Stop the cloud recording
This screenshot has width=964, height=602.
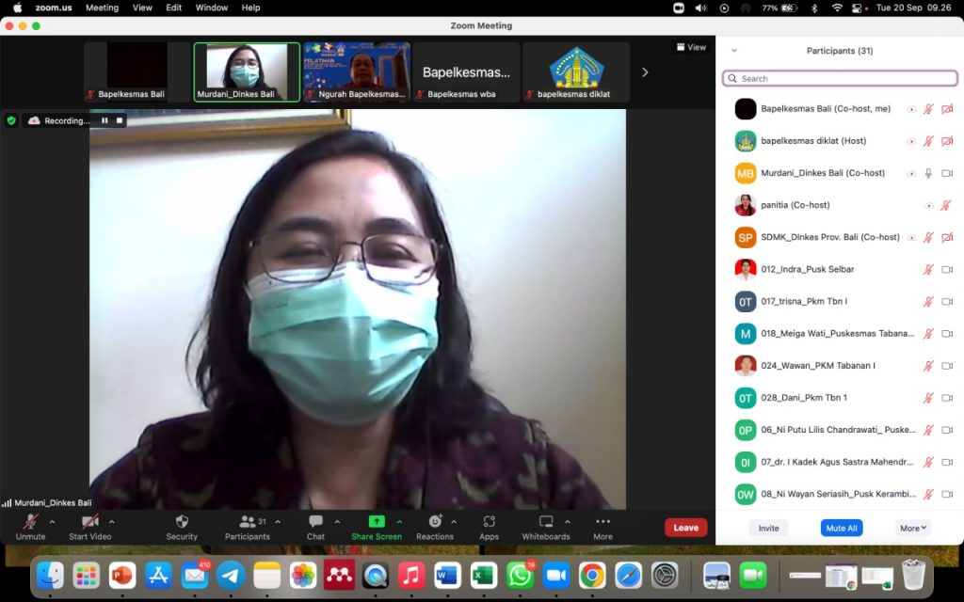[120, 120]
